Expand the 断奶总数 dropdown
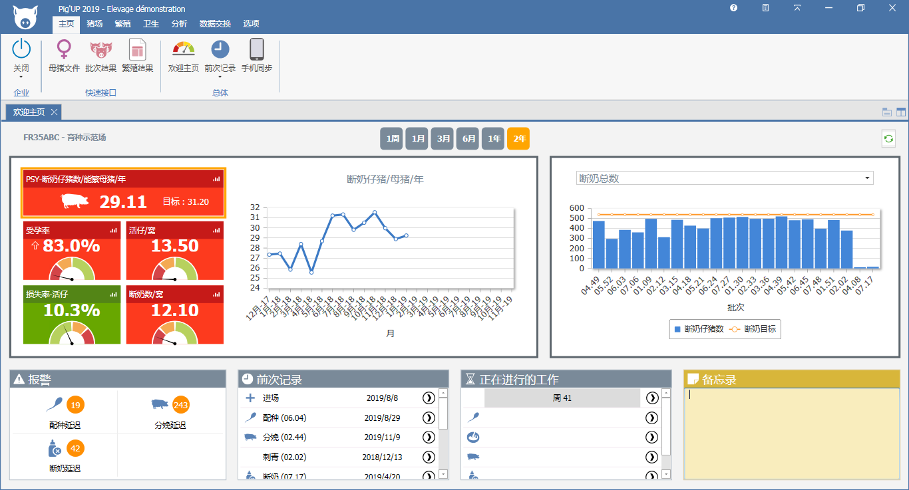Screen dimensions: 909x490 867,178
